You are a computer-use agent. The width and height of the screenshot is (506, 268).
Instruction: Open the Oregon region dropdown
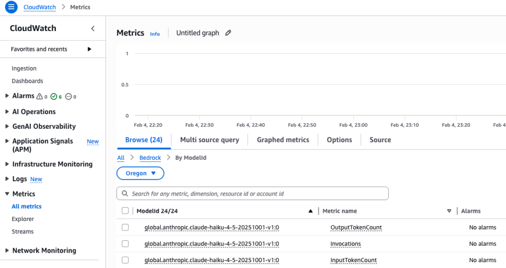[140, 173]
